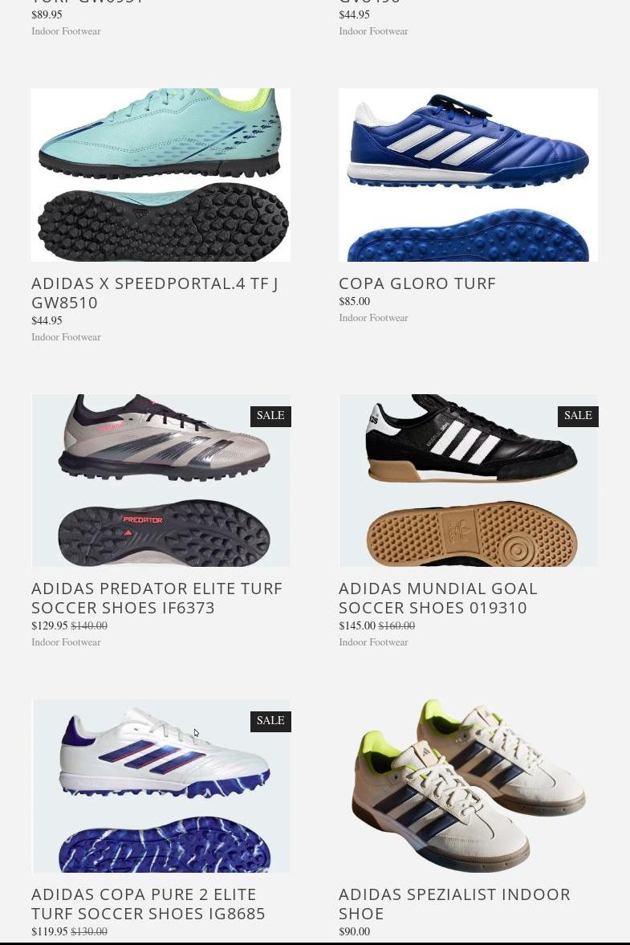Click Indoor Footwear category under Speedportal.4 GW8510

point(67,337)
